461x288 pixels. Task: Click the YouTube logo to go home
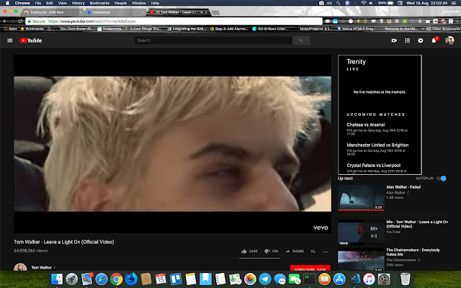tap(32, 40)
